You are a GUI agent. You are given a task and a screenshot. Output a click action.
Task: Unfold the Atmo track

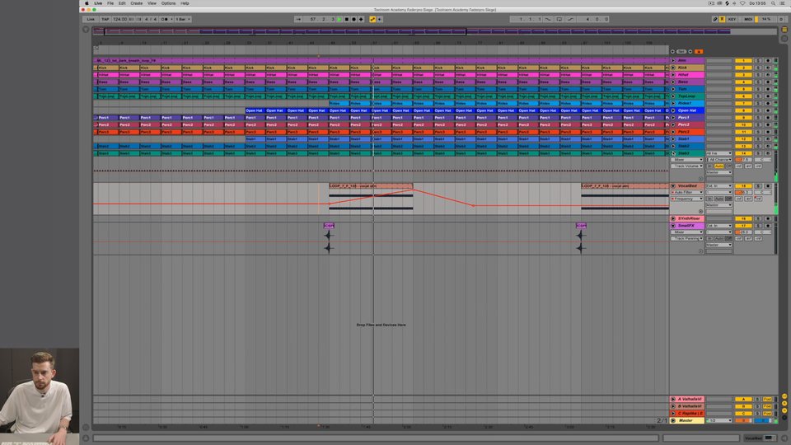tap(673, 60)
